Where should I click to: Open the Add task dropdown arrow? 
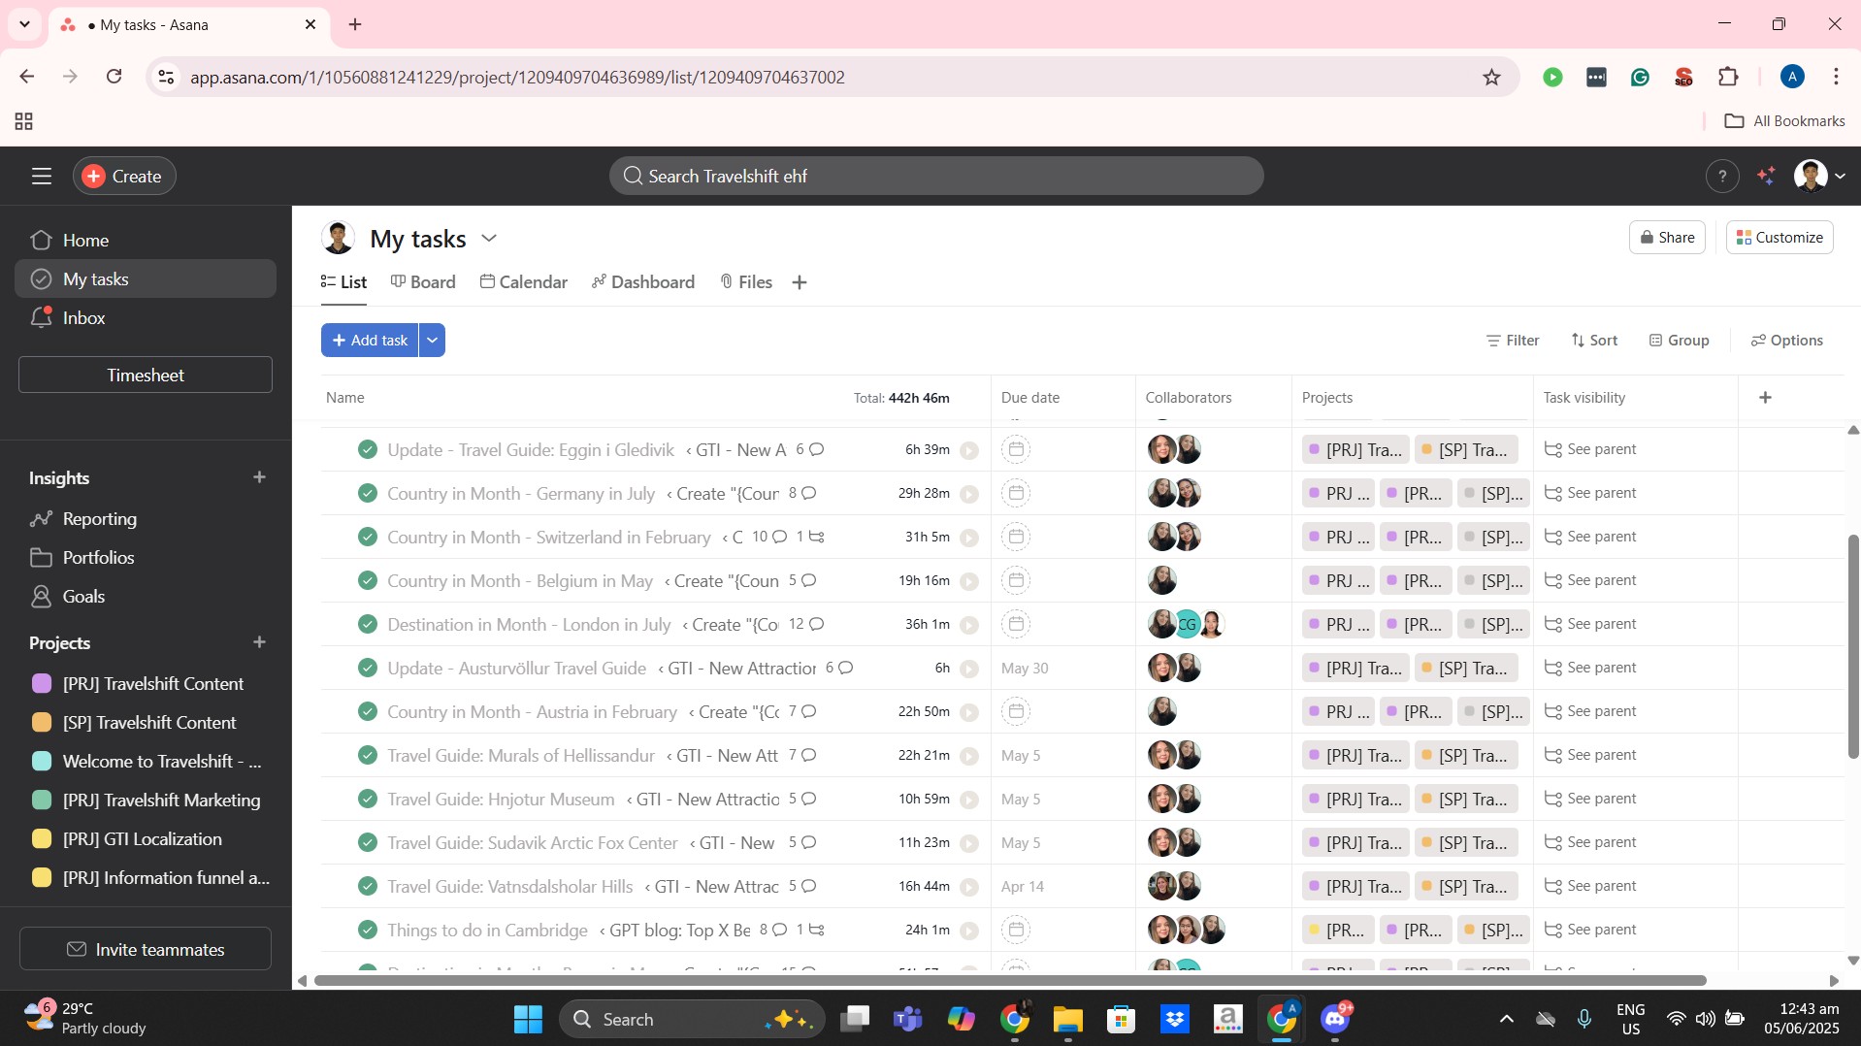[432, 341]
